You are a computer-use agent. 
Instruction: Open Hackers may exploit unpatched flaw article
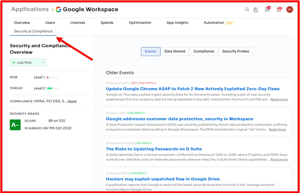(x=163, y=179)
